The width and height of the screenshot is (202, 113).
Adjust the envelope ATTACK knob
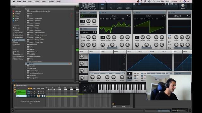coord(92,77)
